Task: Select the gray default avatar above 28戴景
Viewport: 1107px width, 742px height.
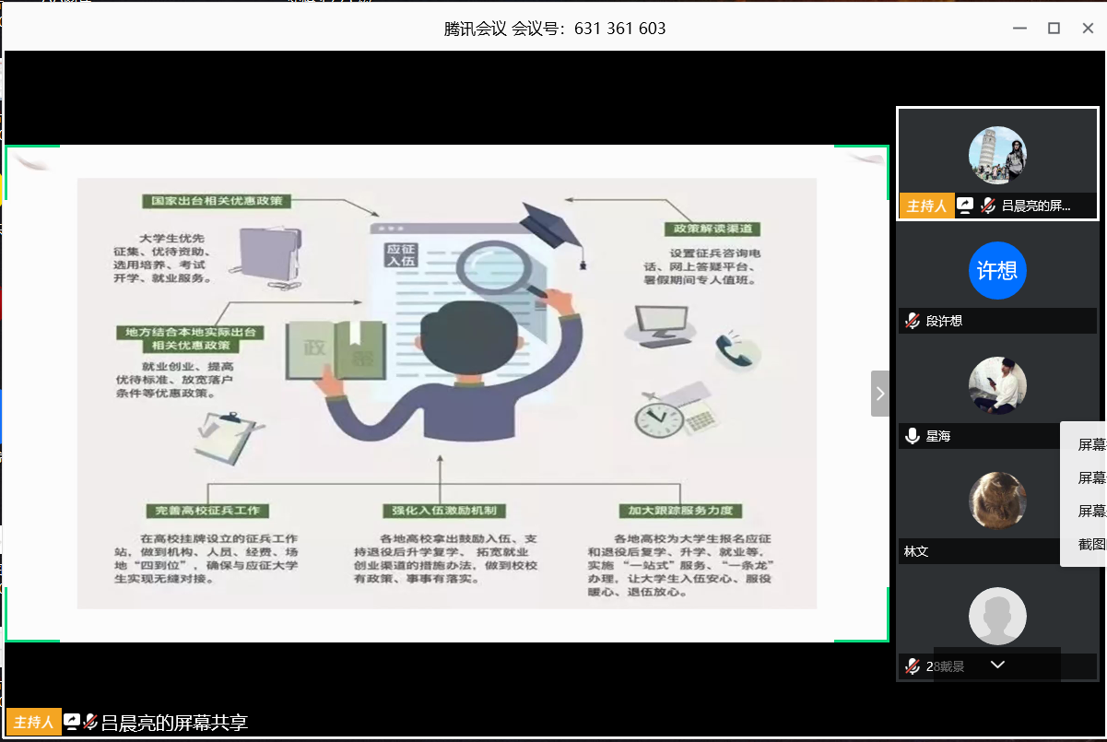Action: [997, 616]
